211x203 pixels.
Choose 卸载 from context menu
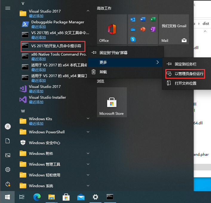tap(125, 72)
